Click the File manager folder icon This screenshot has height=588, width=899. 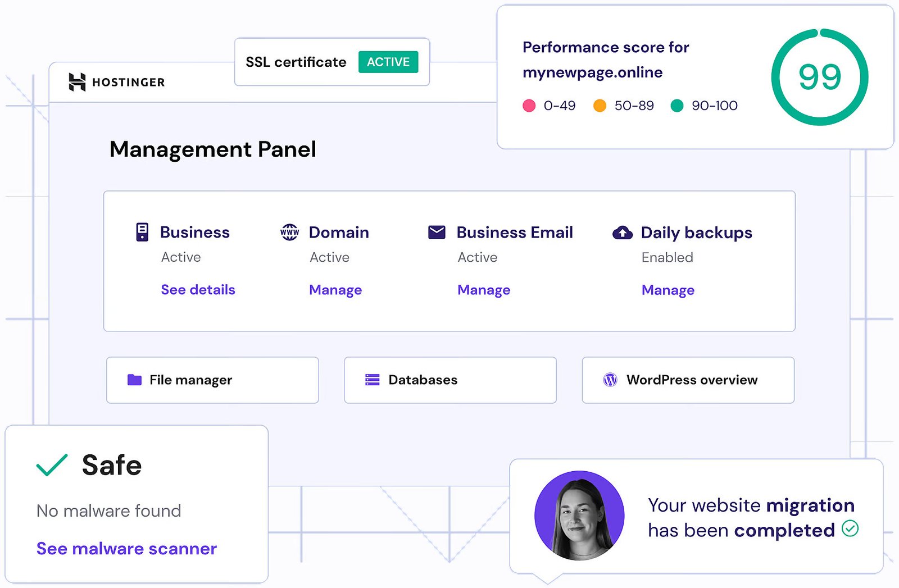[x=134, y=380]
